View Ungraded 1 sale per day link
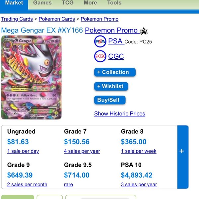 pyautogui.click(x=23, y=151)
